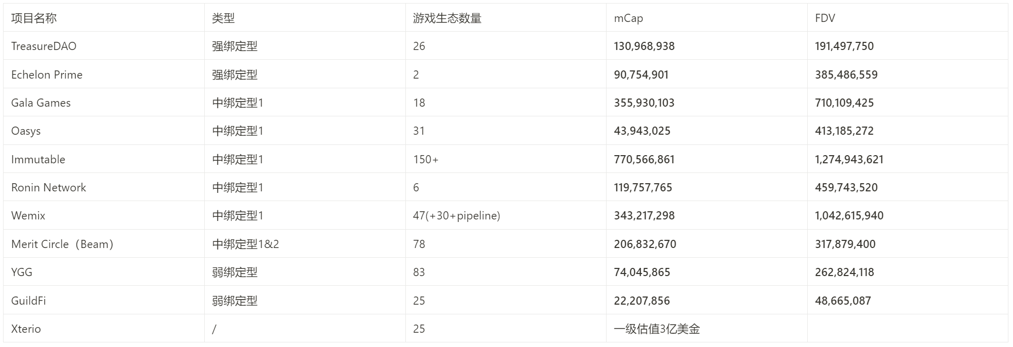Select the FDV header cell
This screenshot has width=1013, height=347.
click(825, 18)
